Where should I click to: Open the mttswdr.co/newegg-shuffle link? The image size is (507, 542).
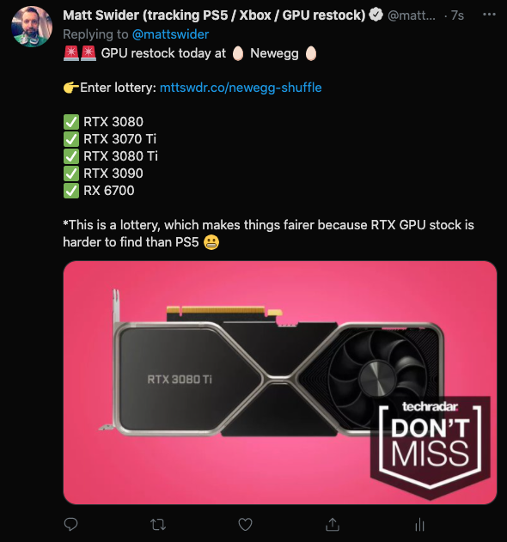pos(241,88)
